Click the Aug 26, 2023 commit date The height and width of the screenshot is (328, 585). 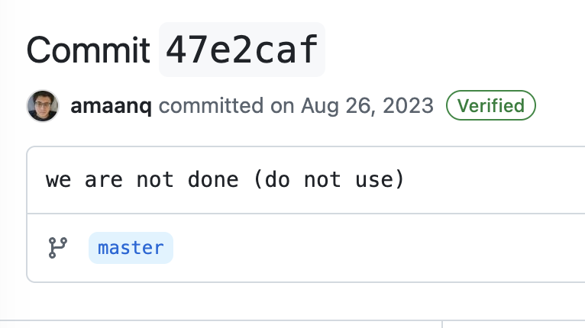(367, 105)
